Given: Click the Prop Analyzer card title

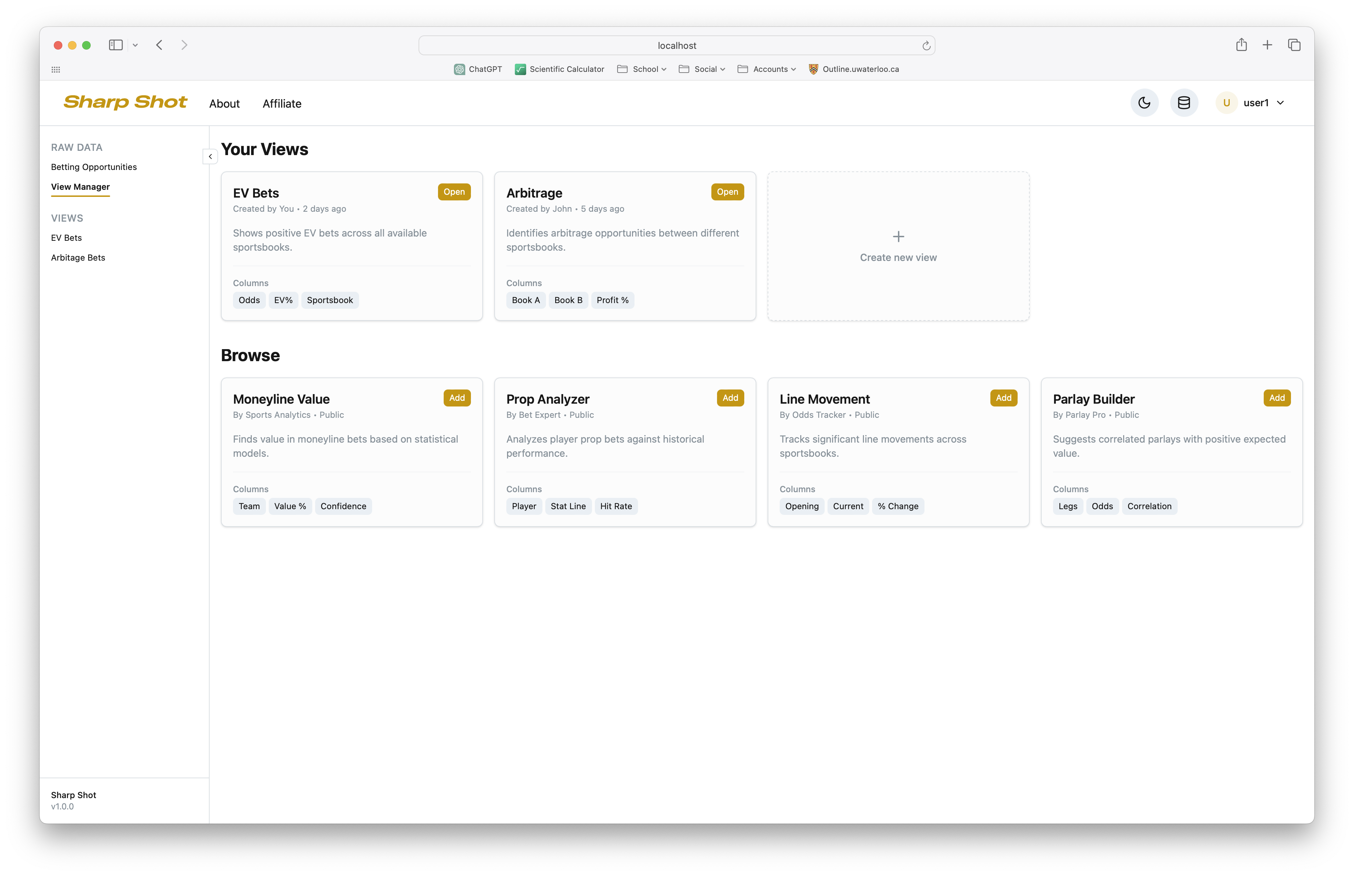Looking at the screenshot, I should (x=548, y=399).
